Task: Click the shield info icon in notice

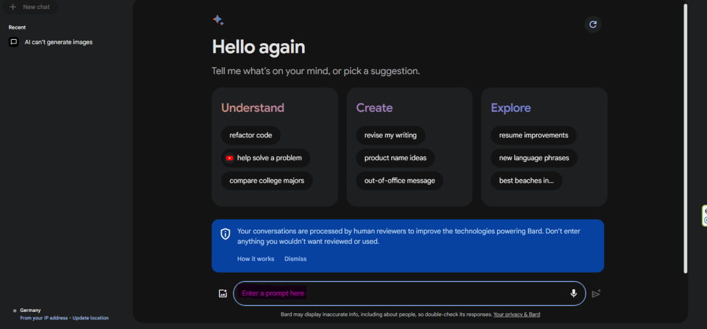Action: tap(225, 234)
